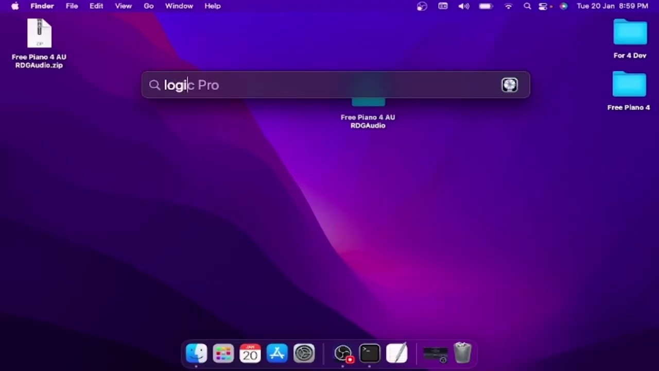Viewport: 659px width, 371px height.
Task: Open the Edit menu
Action: pos(96,6)
